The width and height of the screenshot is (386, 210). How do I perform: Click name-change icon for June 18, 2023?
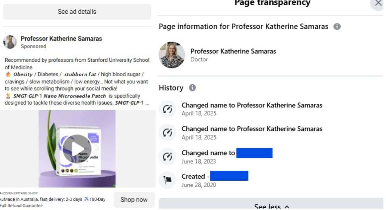point(167,157)
